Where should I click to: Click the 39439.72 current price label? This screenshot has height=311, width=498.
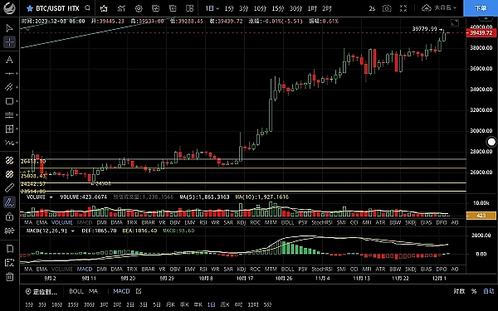click(481, 32)
